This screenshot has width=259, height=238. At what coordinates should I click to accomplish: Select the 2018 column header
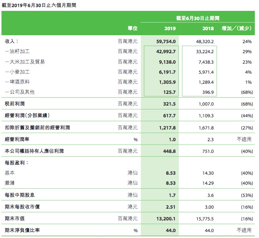pos(208,28)
